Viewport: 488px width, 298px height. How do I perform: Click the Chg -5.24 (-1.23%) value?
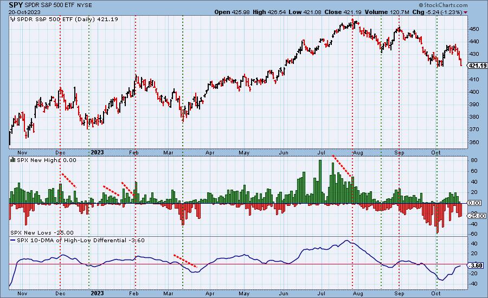point(437,12)
